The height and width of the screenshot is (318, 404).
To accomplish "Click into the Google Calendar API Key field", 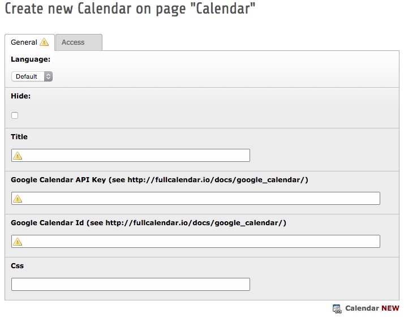I will 196,199.
